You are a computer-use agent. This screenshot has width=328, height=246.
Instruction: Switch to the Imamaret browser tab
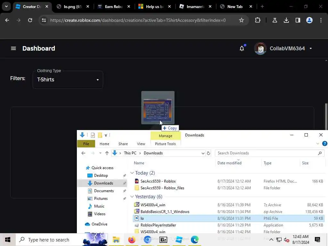[x=195, y=7]
